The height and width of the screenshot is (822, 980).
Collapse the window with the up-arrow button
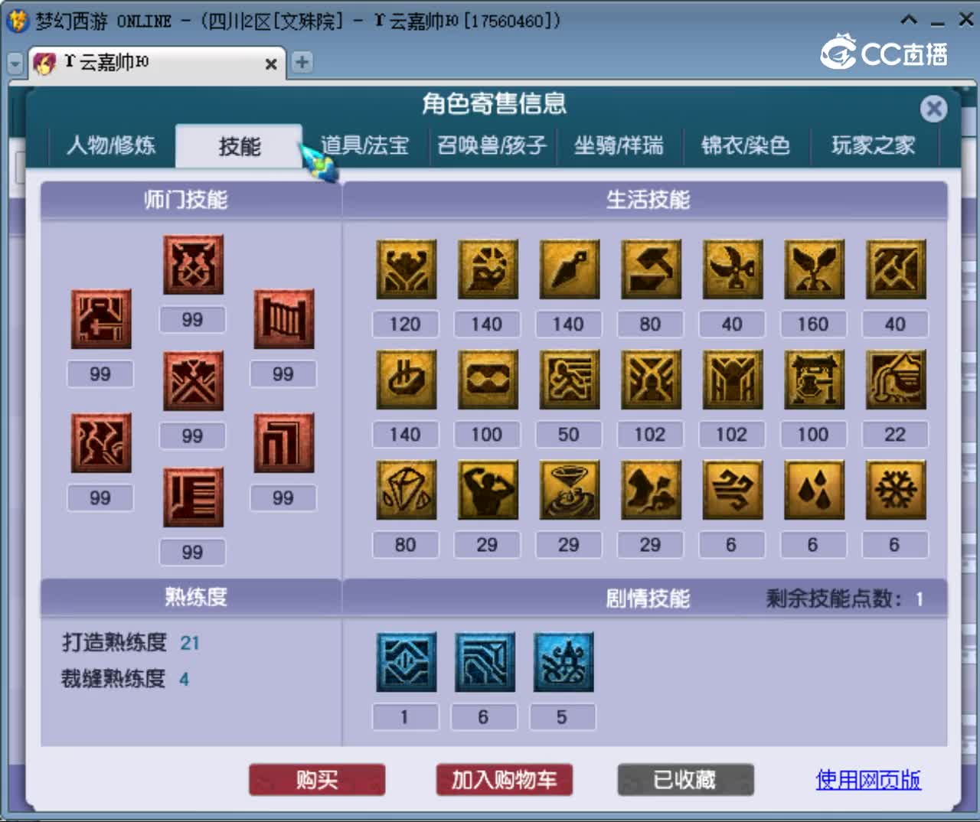coord(909,20)
